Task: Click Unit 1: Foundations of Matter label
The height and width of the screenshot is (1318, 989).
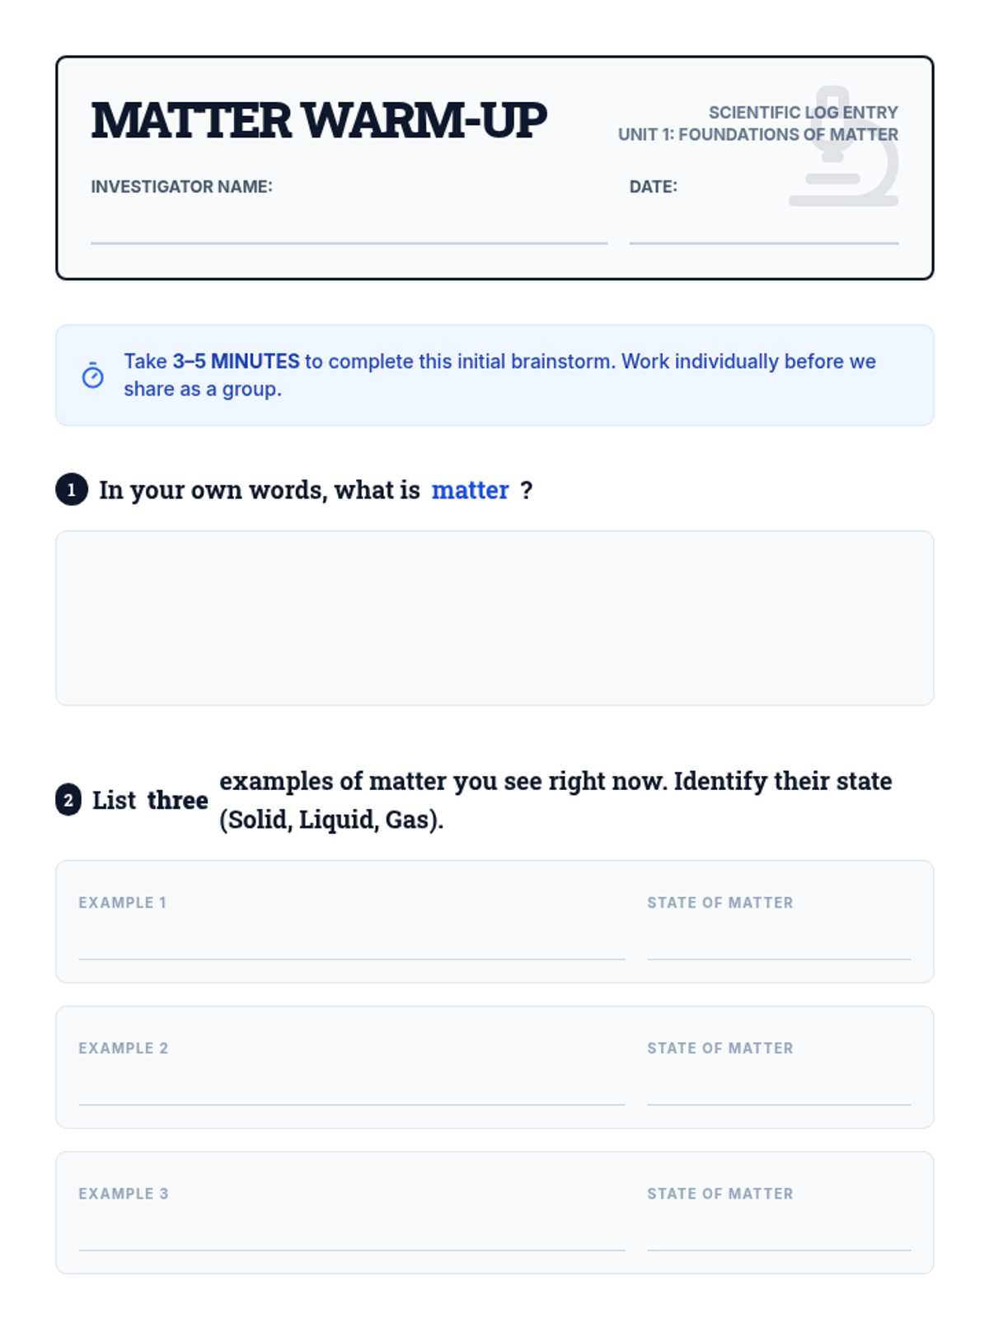Action: 758,134
